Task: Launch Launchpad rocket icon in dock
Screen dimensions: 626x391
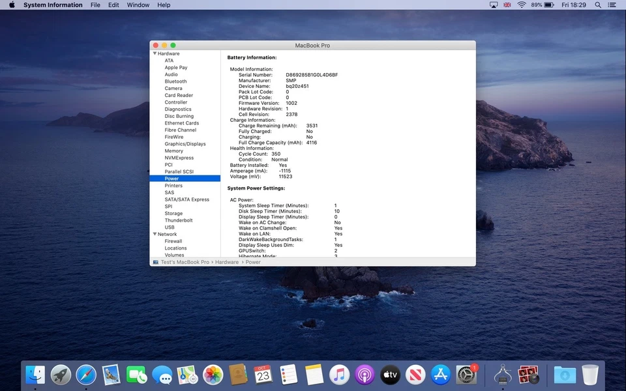Action: pyautogui.click(x=61, y=375)
